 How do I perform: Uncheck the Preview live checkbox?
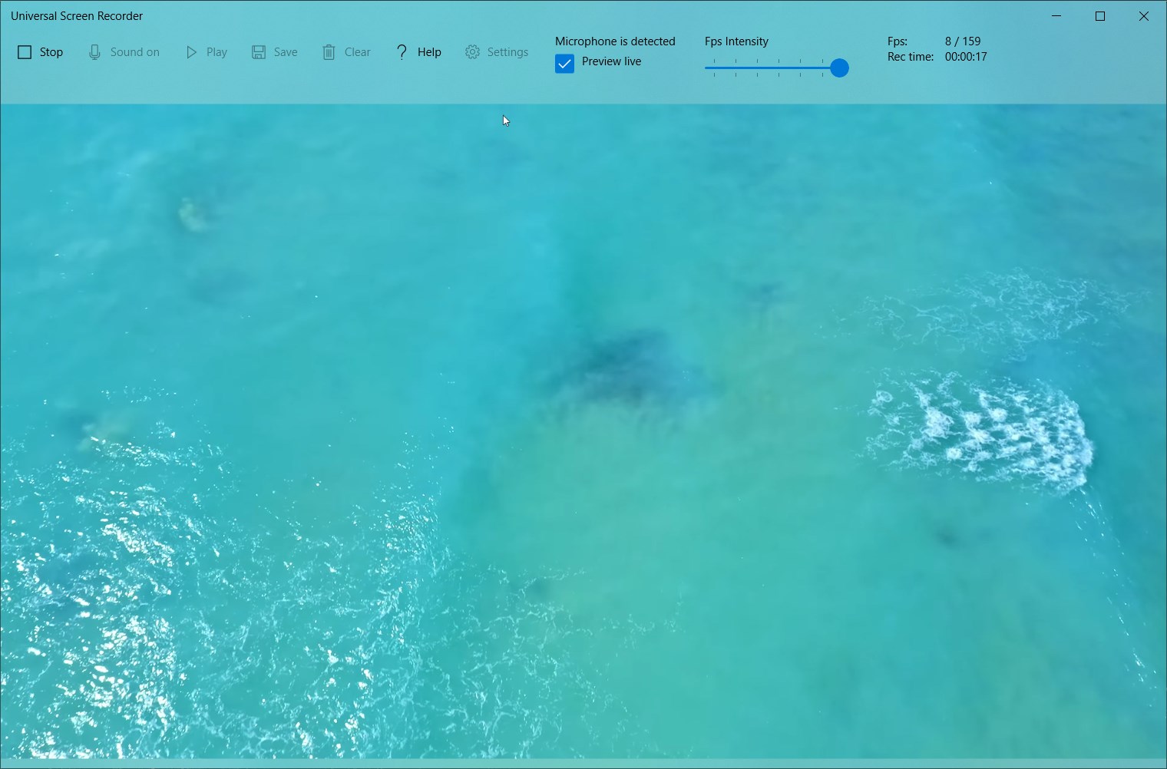(x=565, y=63)
